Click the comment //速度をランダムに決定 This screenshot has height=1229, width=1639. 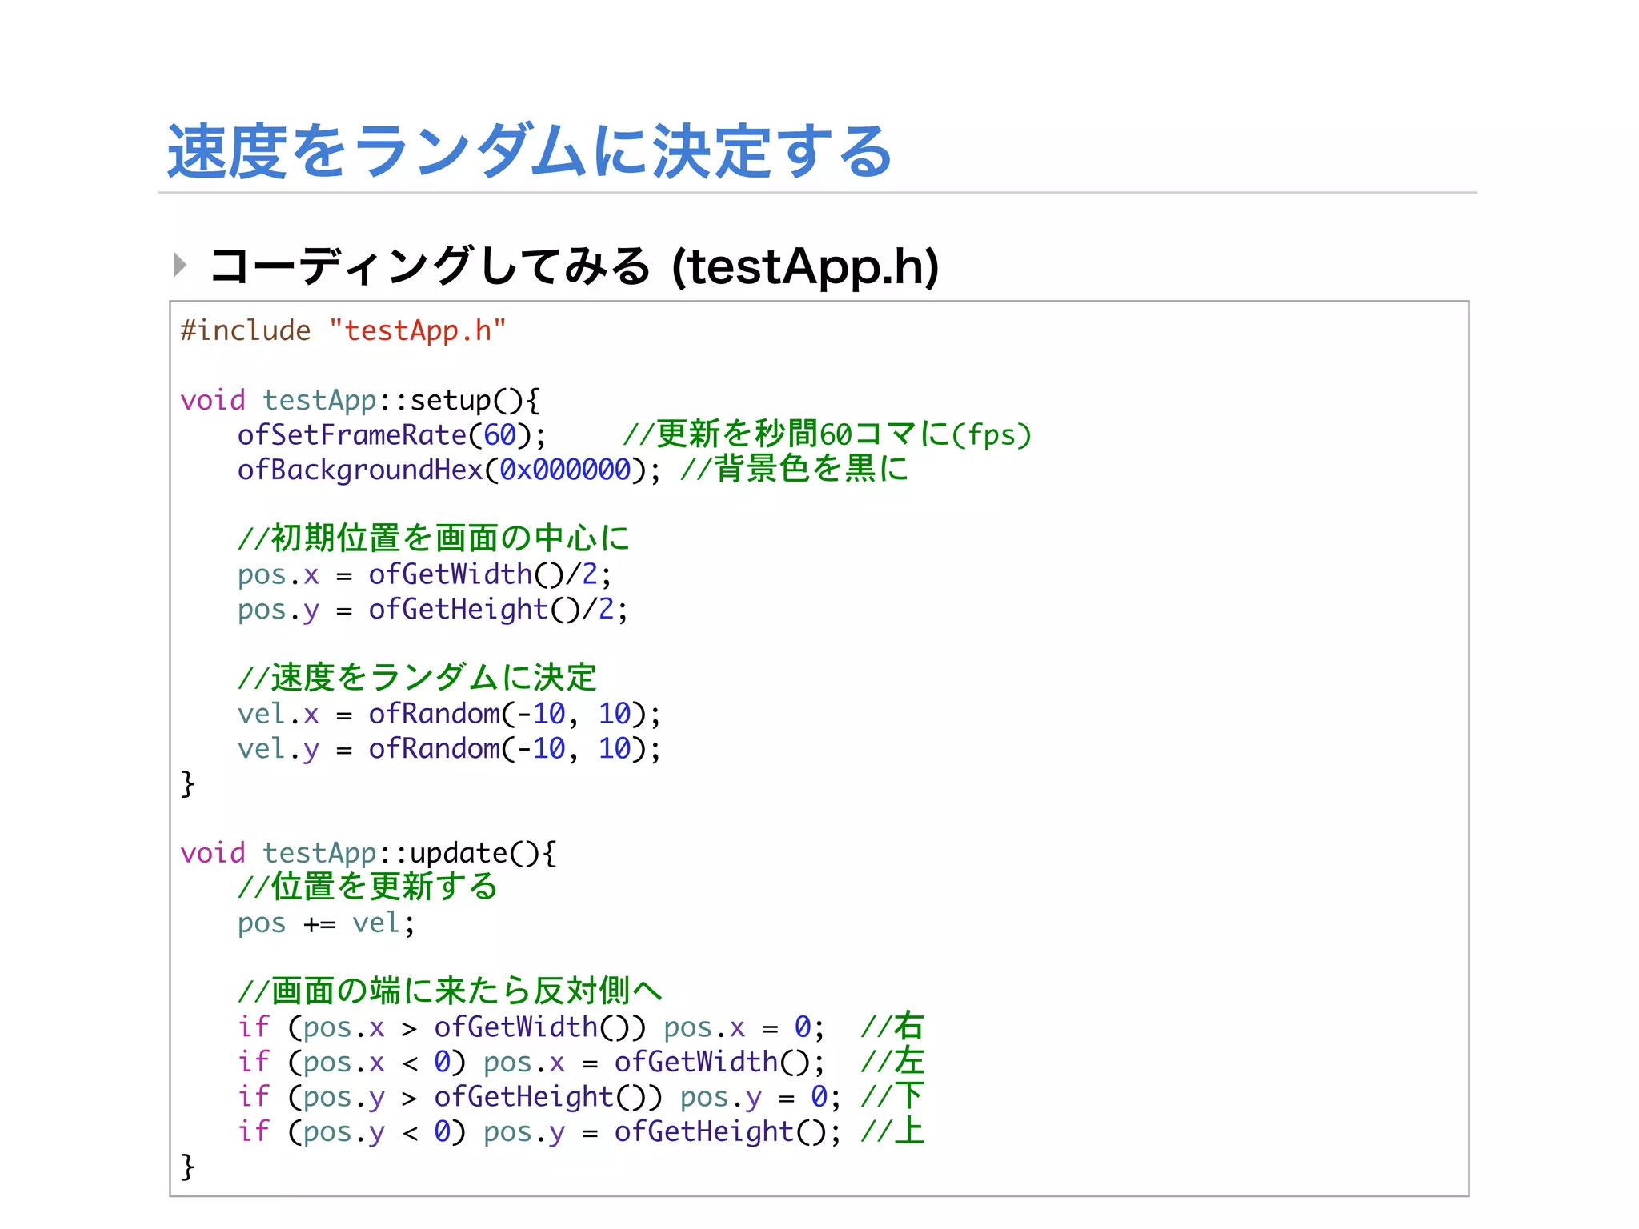pyautogui.click(x=417, y=678)
